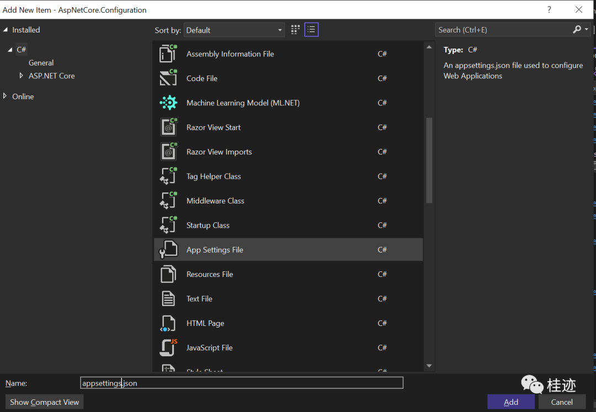Select the App Settings File icon

pos(168,249)
